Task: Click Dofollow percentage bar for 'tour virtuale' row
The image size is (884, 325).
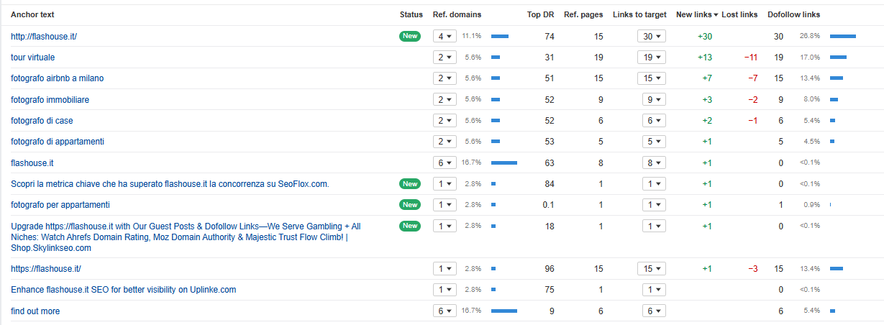Action: pyautogui.click(x=838, y=58)
